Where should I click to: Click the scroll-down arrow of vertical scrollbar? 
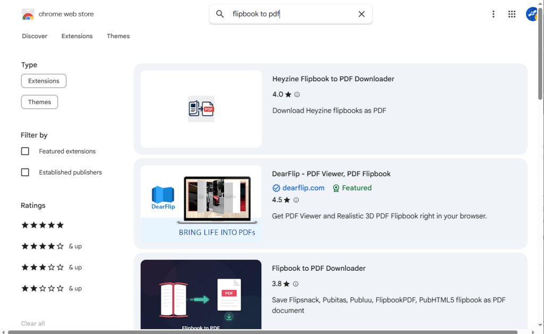pos(540,326)
